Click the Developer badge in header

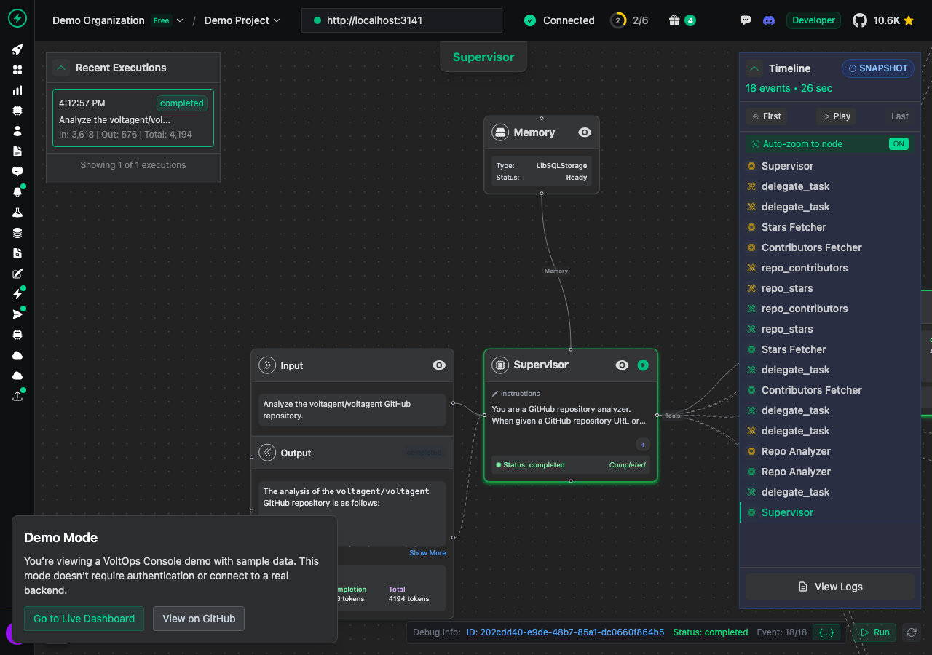813,20
